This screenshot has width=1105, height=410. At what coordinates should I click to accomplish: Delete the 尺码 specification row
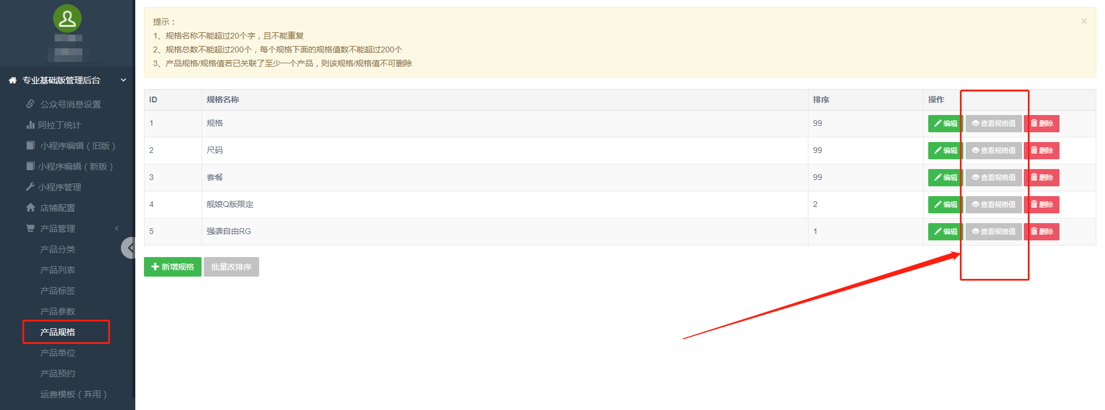(1041, 151)
